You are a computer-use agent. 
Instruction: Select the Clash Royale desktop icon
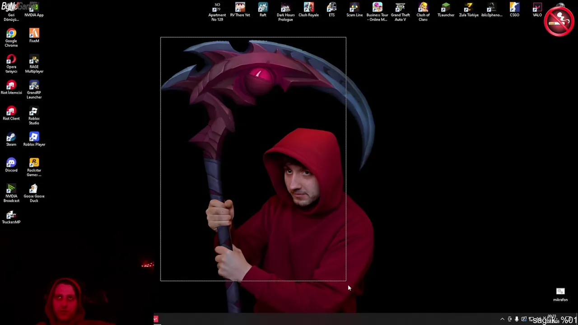(x=308, y=10)
